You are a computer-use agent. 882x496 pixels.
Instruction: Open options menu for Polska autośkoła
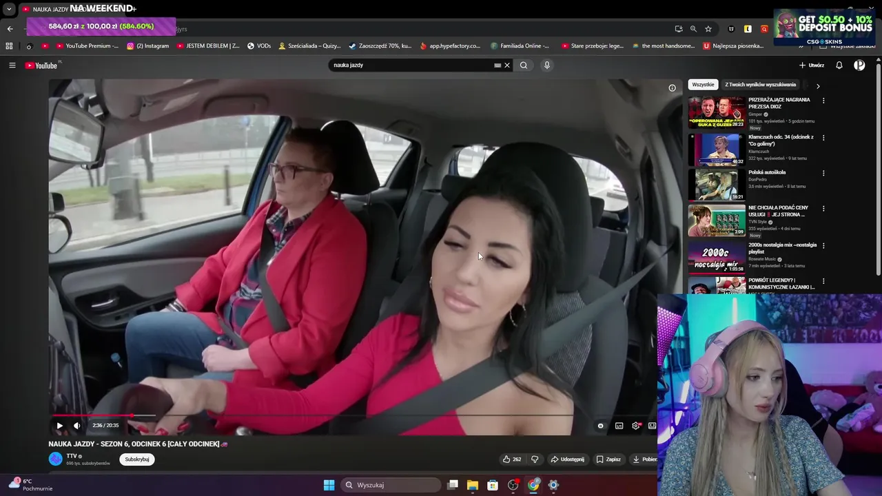point(823,173)
